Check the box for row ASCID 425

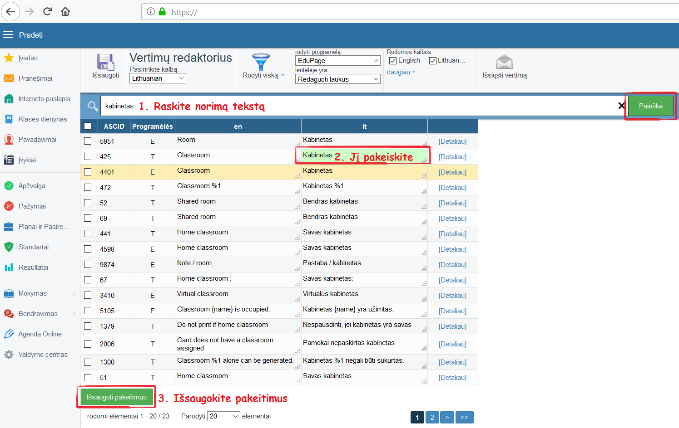pyautogui.click(x=88, y=156)
